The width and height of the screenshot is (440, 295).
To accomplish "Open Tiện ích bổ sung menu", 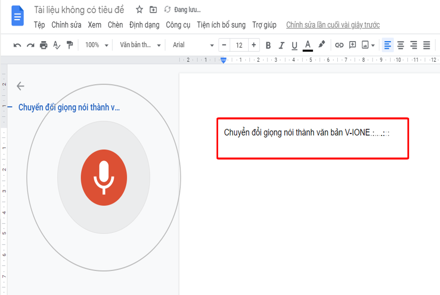I will 221,25.
